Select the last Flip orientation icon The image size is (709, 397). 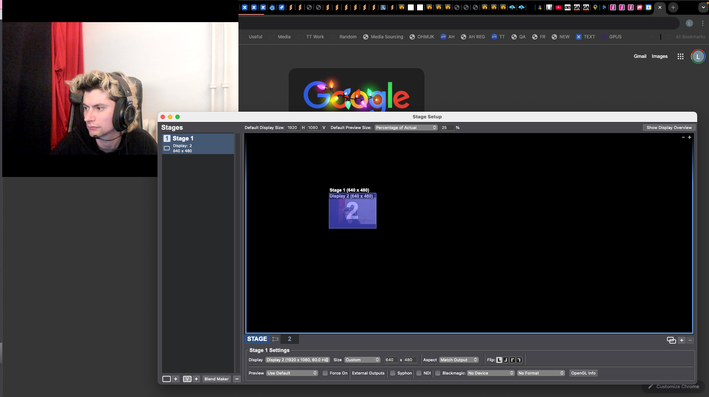point(519,360)
